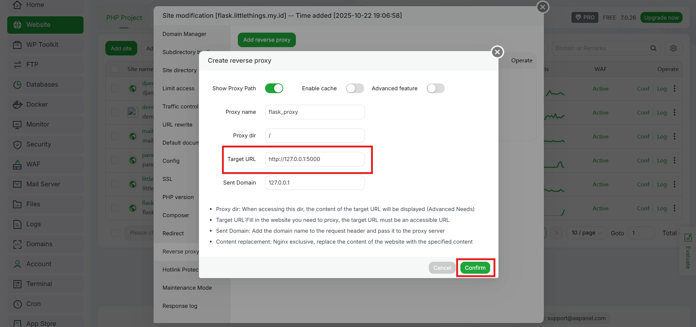696x327 pixels.
Task: Click the FTP transfer arrows icon
Action: tap(17, 65)
